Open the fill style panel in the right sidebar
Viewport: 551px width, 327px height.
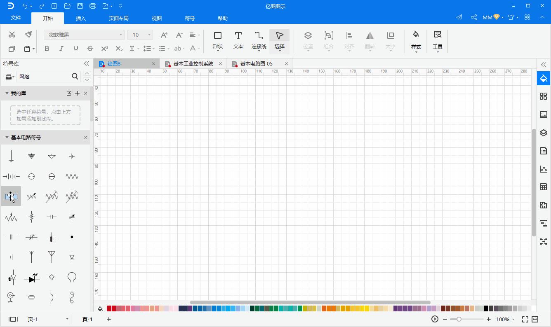[544, 78]
